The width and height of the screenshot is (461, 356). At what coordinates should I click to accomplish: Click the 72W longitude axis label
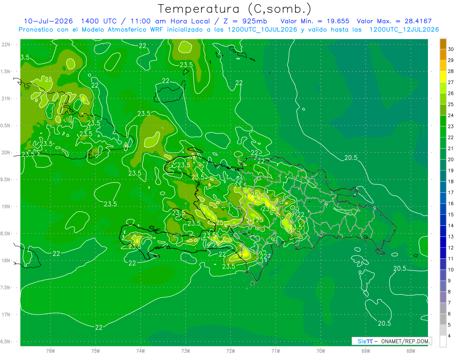pyautogui.click(x=230, y=351)
